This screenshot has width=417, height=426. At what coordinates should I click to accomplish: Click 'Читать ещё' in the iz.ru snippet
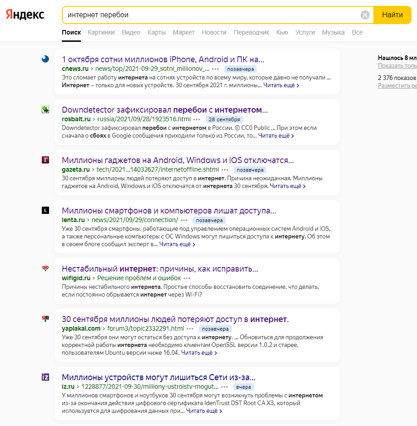[x=204, y=411]
